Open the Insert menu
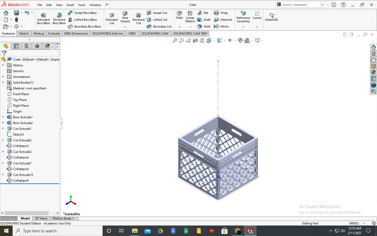377x236 pixels. (70, 5)
